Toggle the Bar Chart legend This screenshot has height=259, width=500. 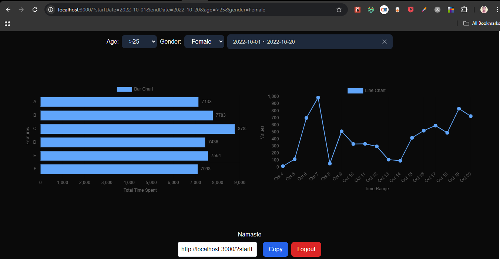[134, 89]
